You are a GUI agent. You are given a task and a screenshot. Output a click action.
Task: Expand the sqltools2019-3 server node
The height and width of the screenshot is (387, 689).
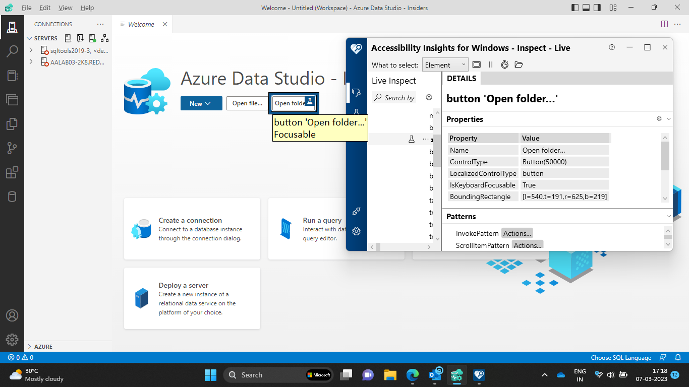(x=31, y=50)
